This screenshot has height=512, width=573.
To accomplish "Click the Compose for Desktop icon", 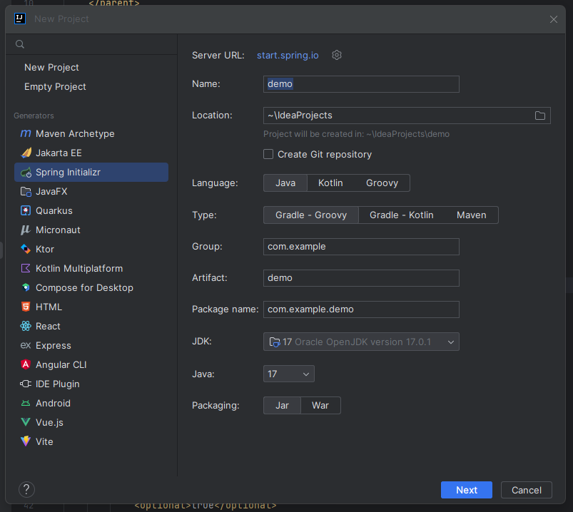I will coord(26,287).
